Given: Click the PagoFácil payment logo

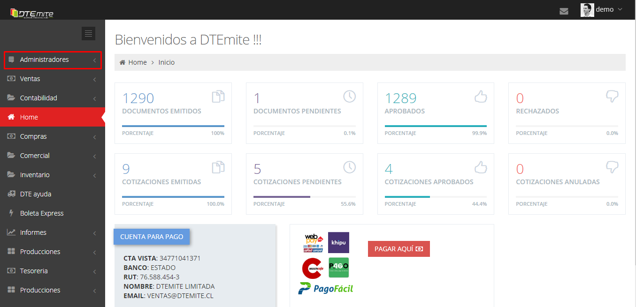Looking at the screenshot, I should pos(325,288).
